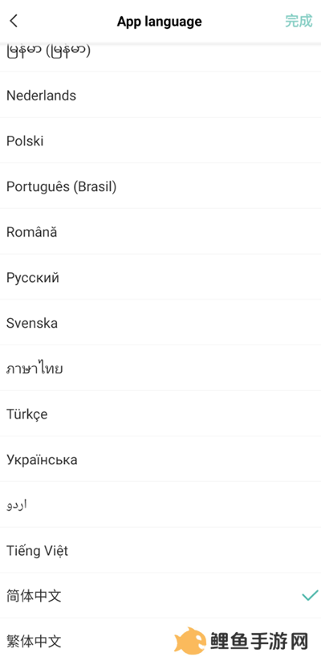Tap the back arrow icon
Viewport: 321px width, 661px height.
14,21
